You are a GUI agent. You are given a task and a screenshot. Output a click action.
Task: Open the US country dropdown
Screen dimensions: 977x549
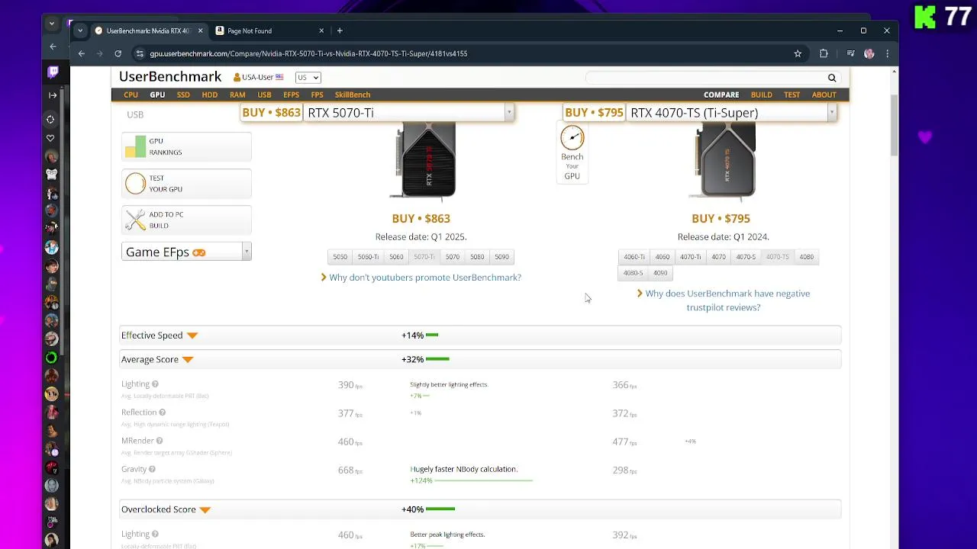[308, 78]
